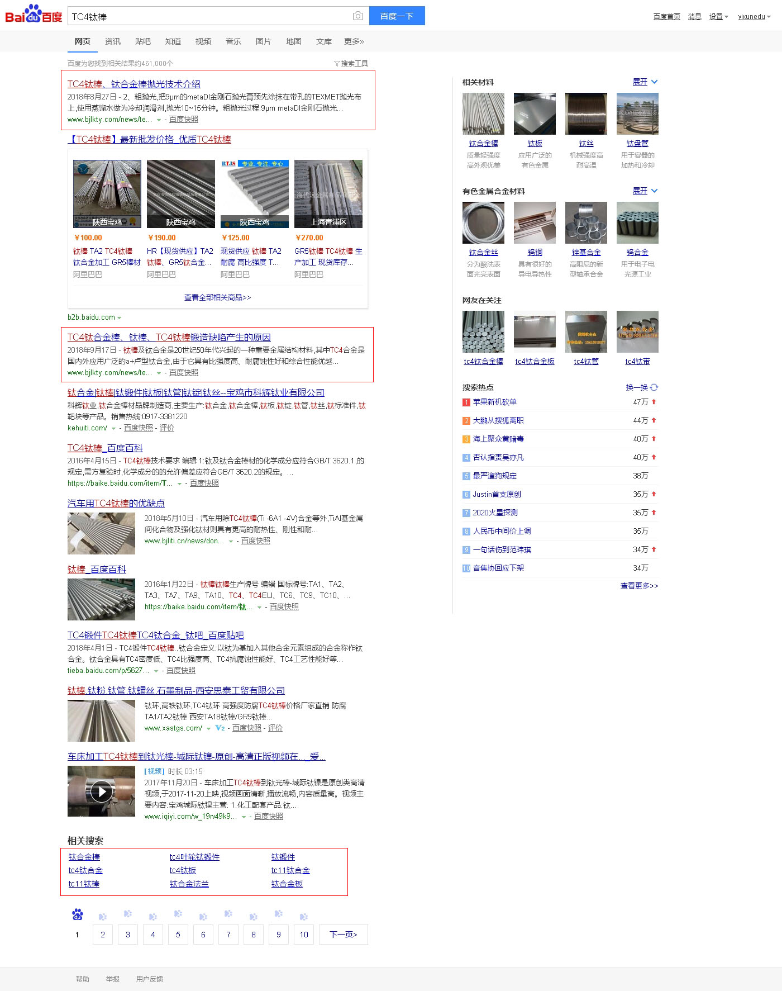The height and width of the screenshot is (991, 782).
Task: Open dropdown arrow next to iqiyi.com result
Action: pyautogui.click(x=244, y=817)
